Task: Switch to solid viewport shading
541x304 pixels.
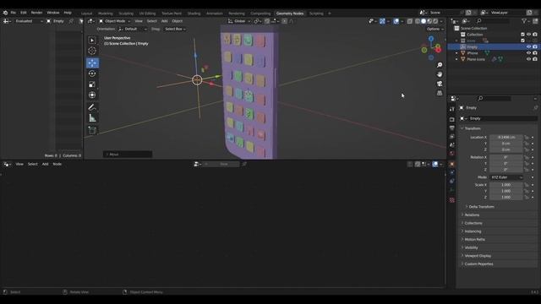Action: [424, 21]
